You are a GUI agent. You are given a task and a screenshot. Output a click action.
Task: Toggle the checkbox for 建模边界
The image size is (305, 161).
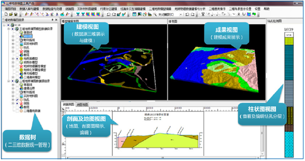[x=17, y=89]
